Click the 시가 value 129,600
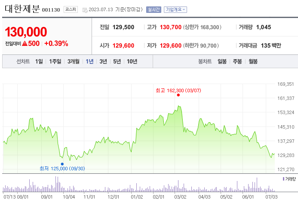Image resolution: width=298 pixels, height=205 pixels. tap(123, 45)
